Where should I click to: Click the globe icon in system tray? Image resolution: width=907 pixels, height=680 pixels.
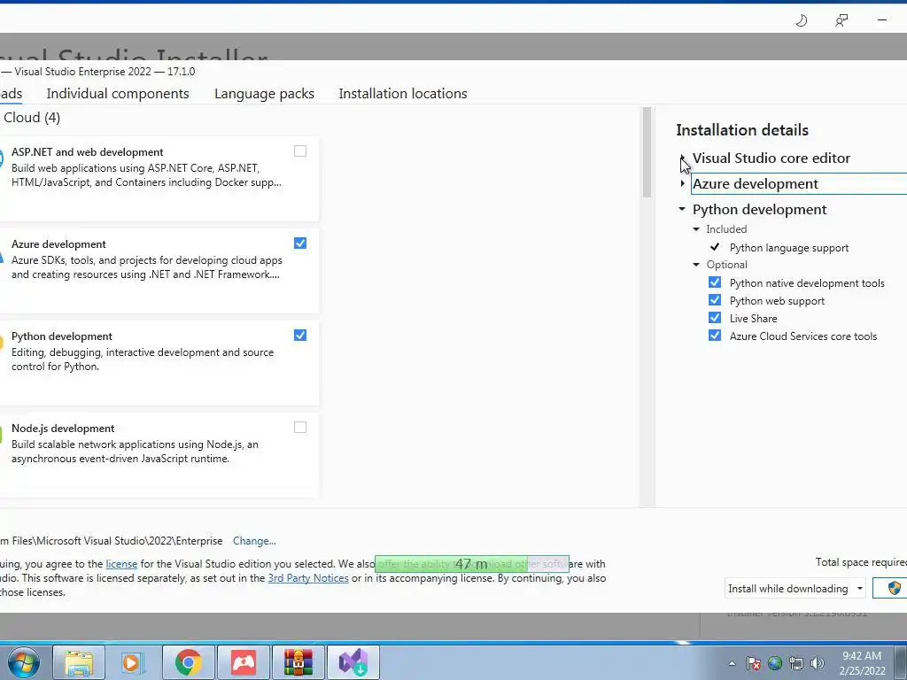pos(774,663)
